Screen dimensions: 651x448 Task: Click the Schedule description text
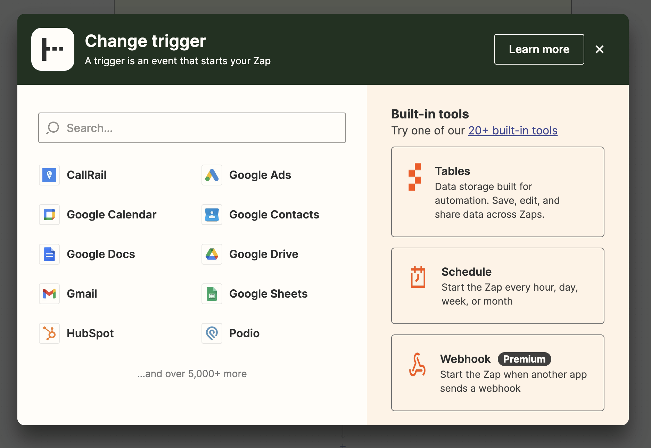coord(510,294)
